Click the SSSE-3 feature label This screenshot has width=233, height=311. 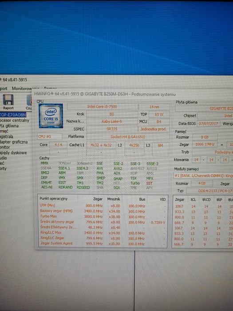click(x=152, y=164)
